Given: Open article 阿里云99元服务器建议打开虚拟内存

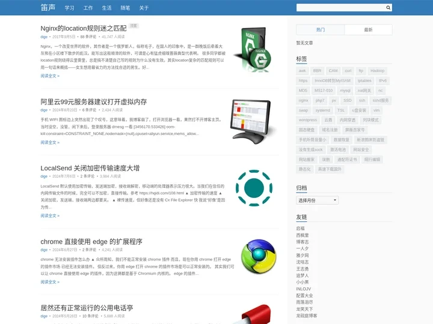Looking at the screenshot, I should pyautogui.click(x=94, y=101).
